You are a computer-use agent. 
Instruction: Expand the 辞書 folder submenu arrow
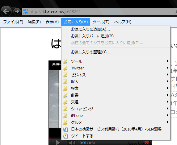click(168, 95)
